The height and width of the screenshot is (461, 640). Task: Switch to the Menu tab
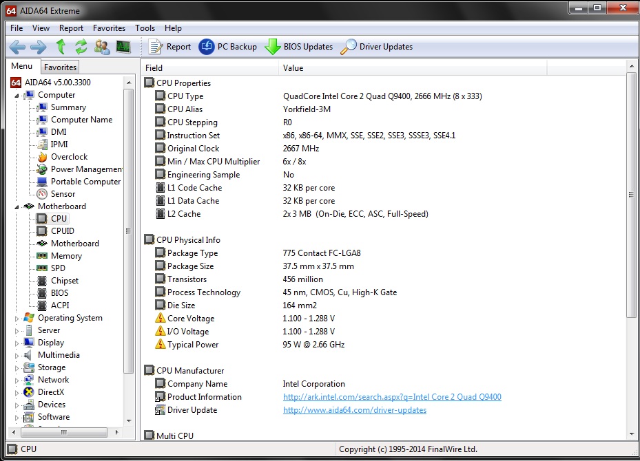(22, 67)
